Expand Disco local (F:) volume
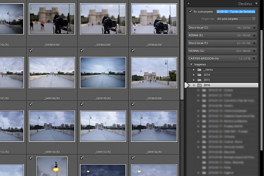 [254, 43]
